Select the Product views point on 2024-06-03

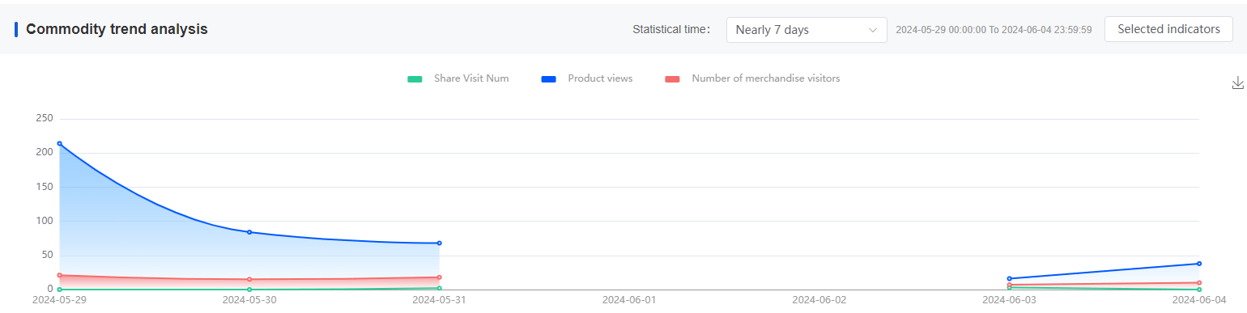click(1009, 278)
